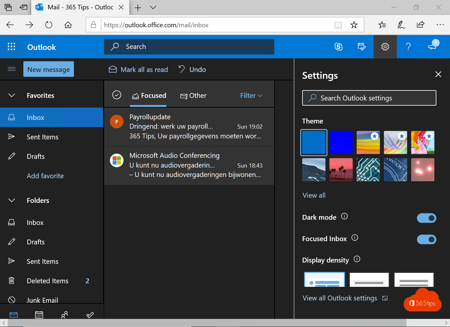Choose the yellow rainbow stripes theme
This screenshot has height=327, width=450.
tap(368, 143)
